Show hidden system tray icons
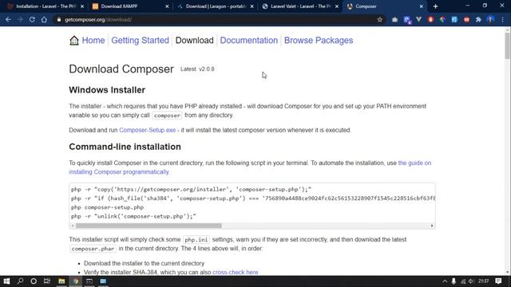This screenshot has width=511, height=287. coord(445,281)
